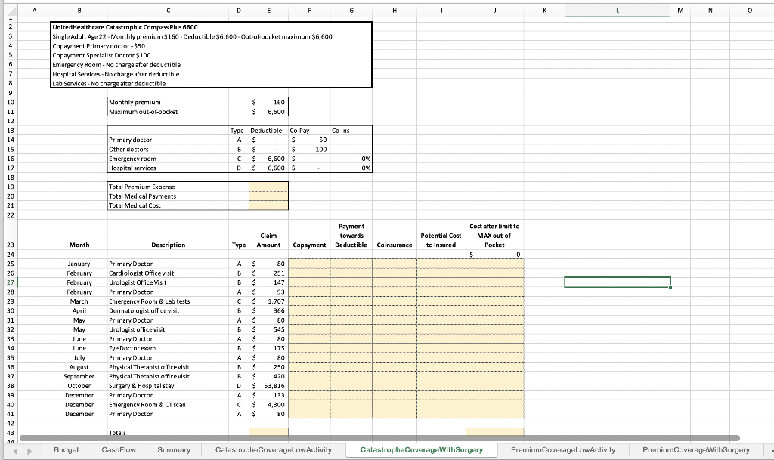Screen dimensions: 774x460
Task: Switch to PremiumCoverageLowActivity sheet tab
Action: 563,449
